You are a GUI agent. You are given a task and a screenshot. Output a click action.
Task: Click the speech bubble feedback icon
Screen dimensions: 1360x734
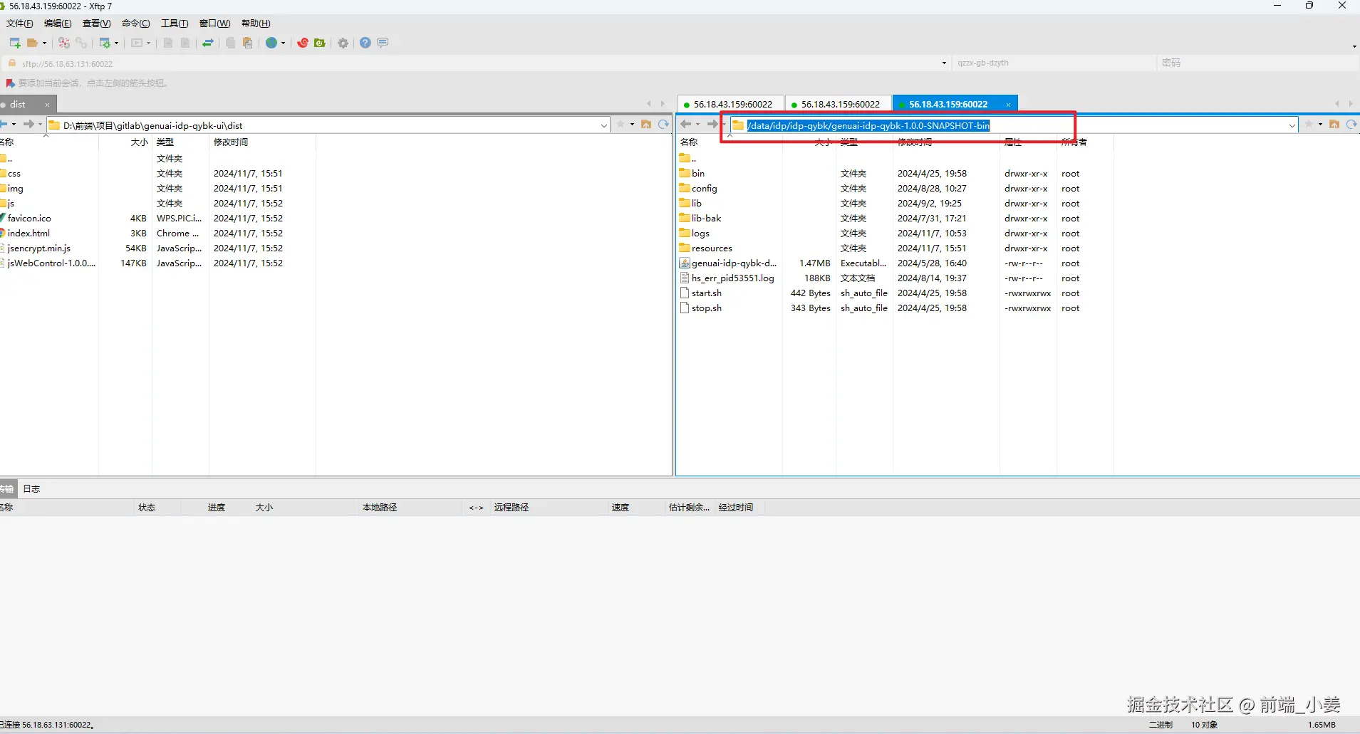click(x=383, y=43)
